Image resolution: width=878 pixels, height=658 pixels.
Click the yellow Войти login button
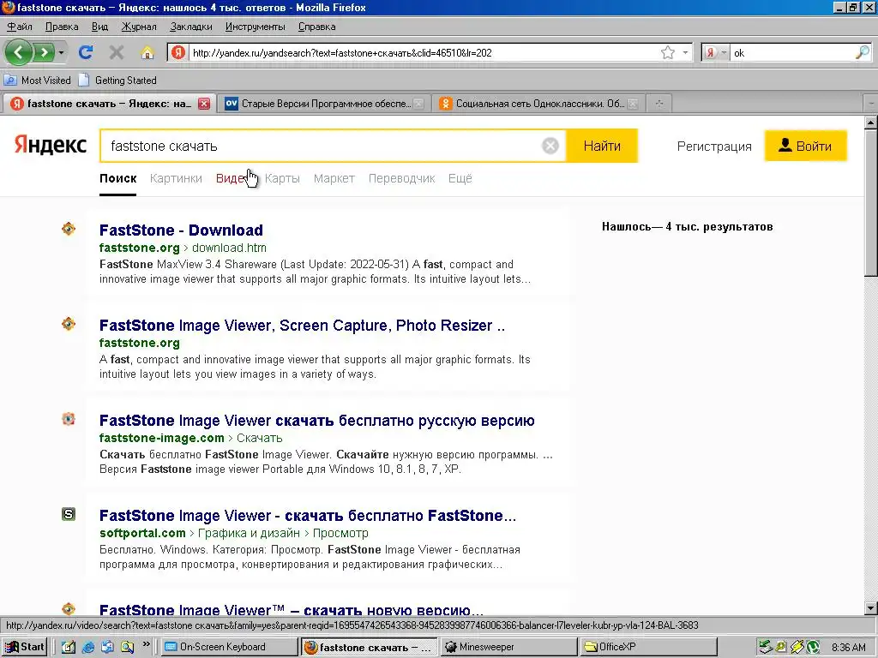coord(805,146)
